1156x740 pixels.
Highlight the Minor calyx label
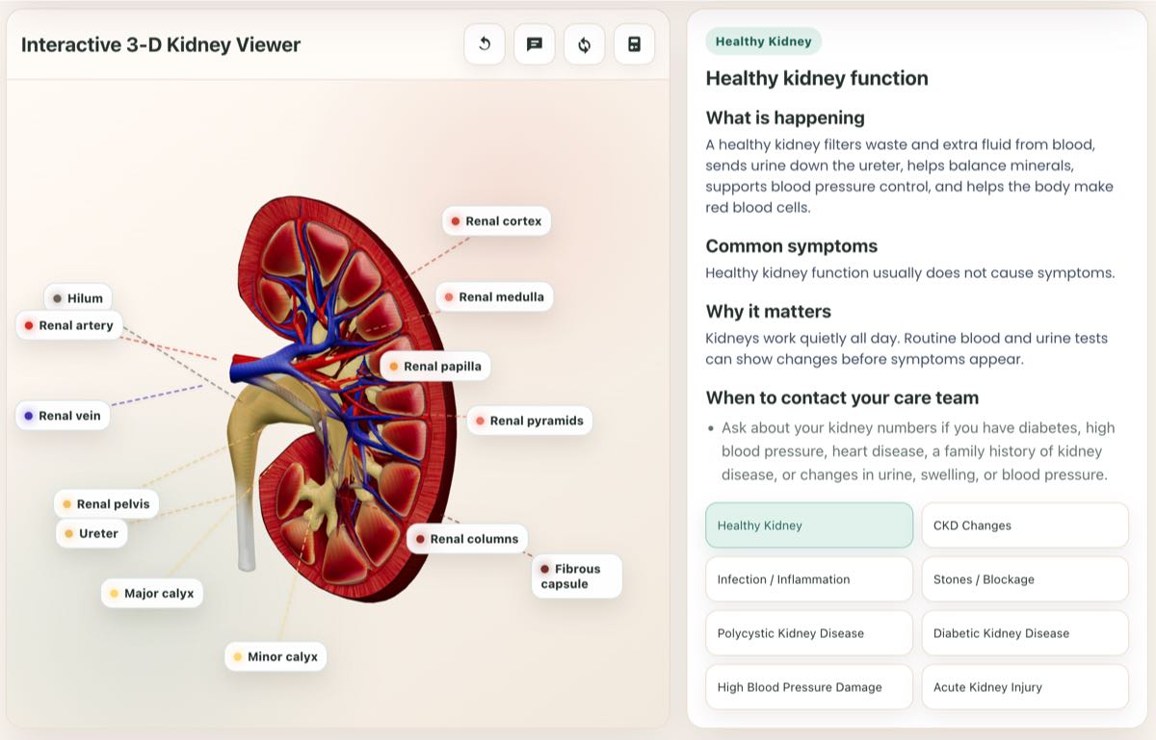[x=276, y=657]
